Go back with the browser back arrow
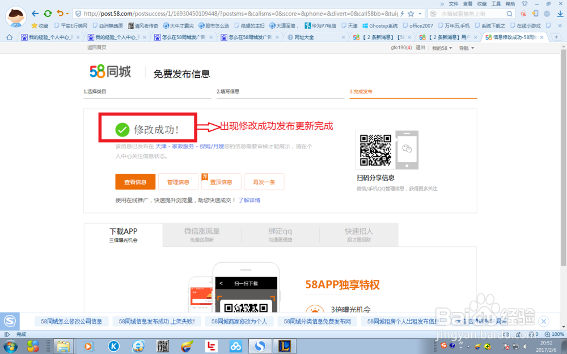This screenshot has height=354, width=567. 35,14
